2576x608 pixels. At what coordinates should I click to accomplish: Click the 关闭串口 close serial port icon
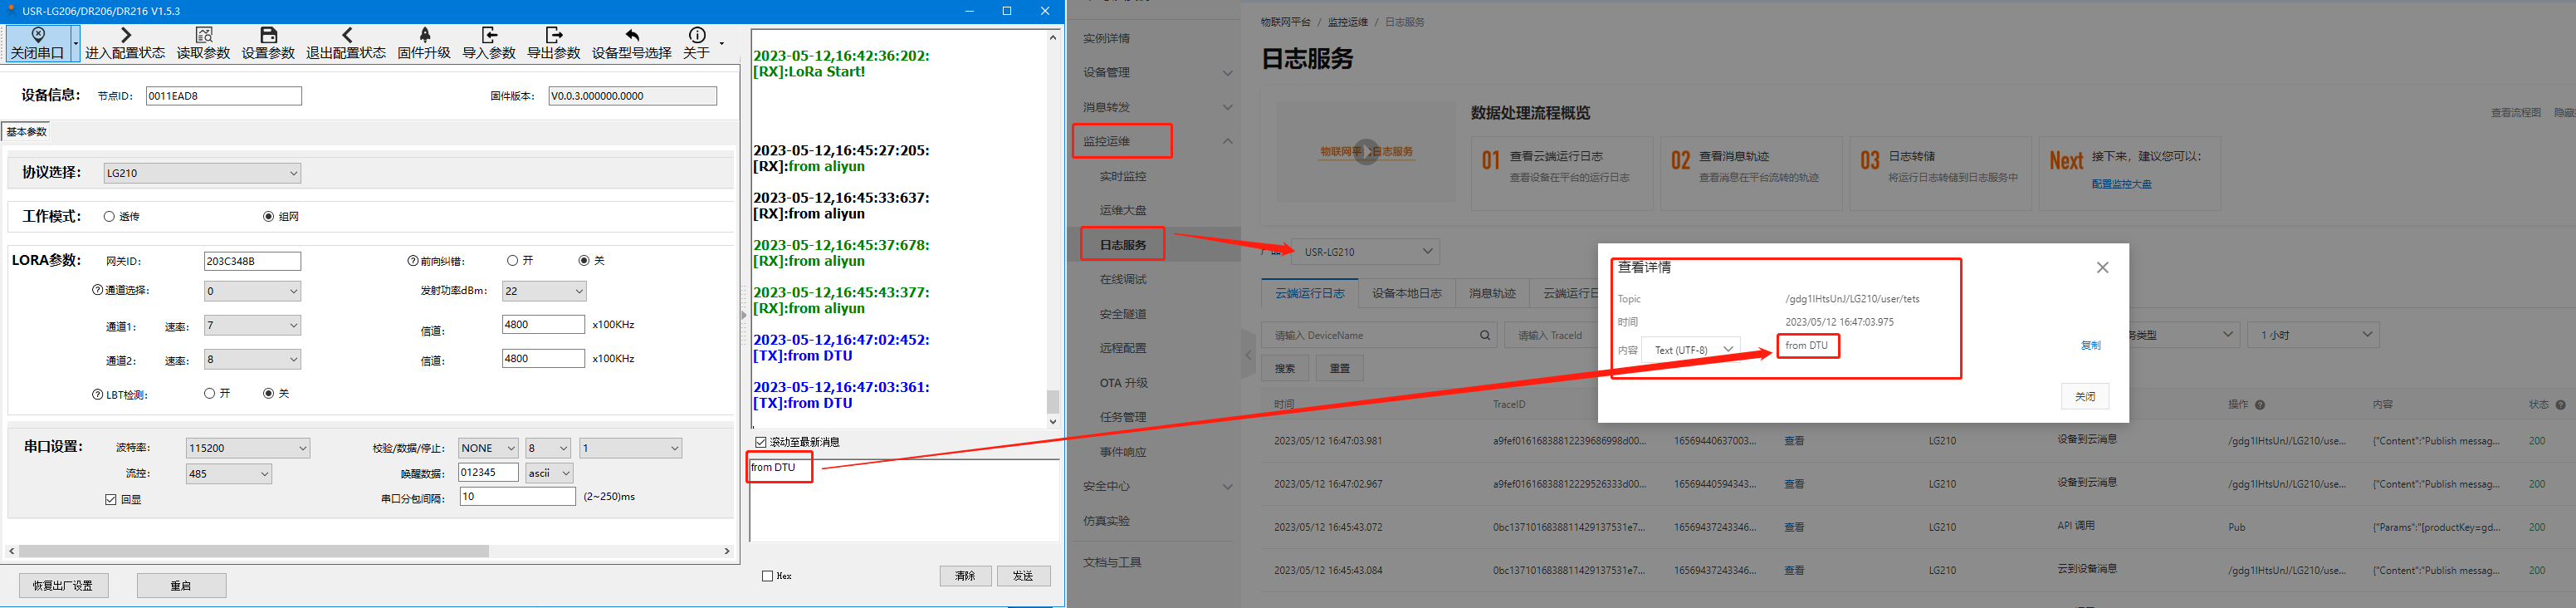(38, 35)
